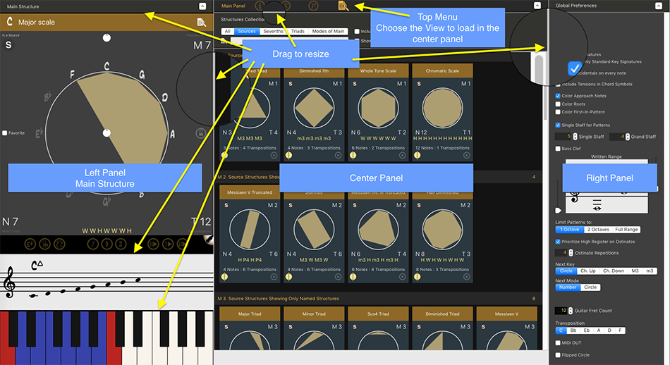Click the rotate-circle round icon
Viewport: 670px width, 365px height.
[x=59, y=244]
